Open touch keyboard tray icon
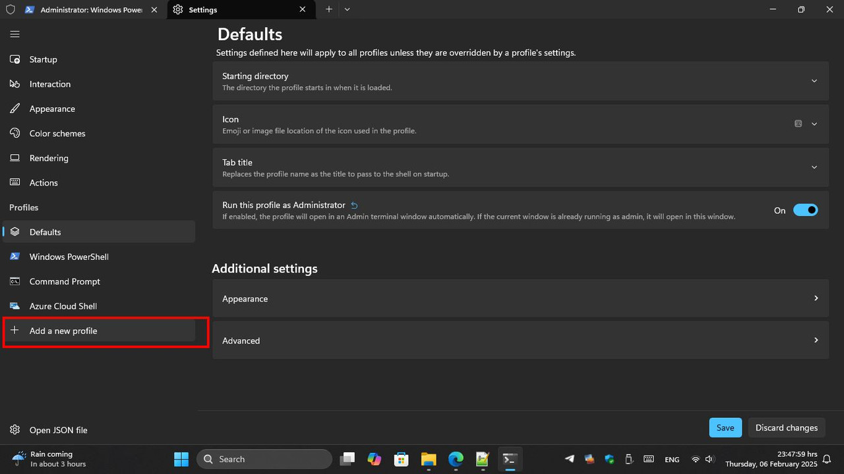 [x=649, y=459]
